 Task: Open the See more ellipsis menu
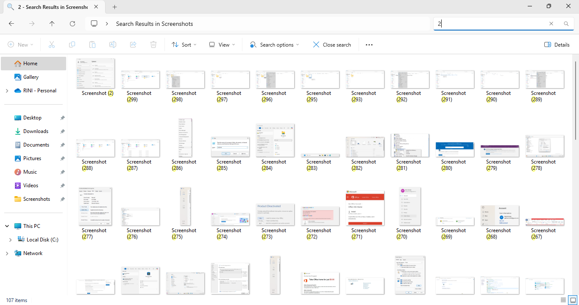369,44
